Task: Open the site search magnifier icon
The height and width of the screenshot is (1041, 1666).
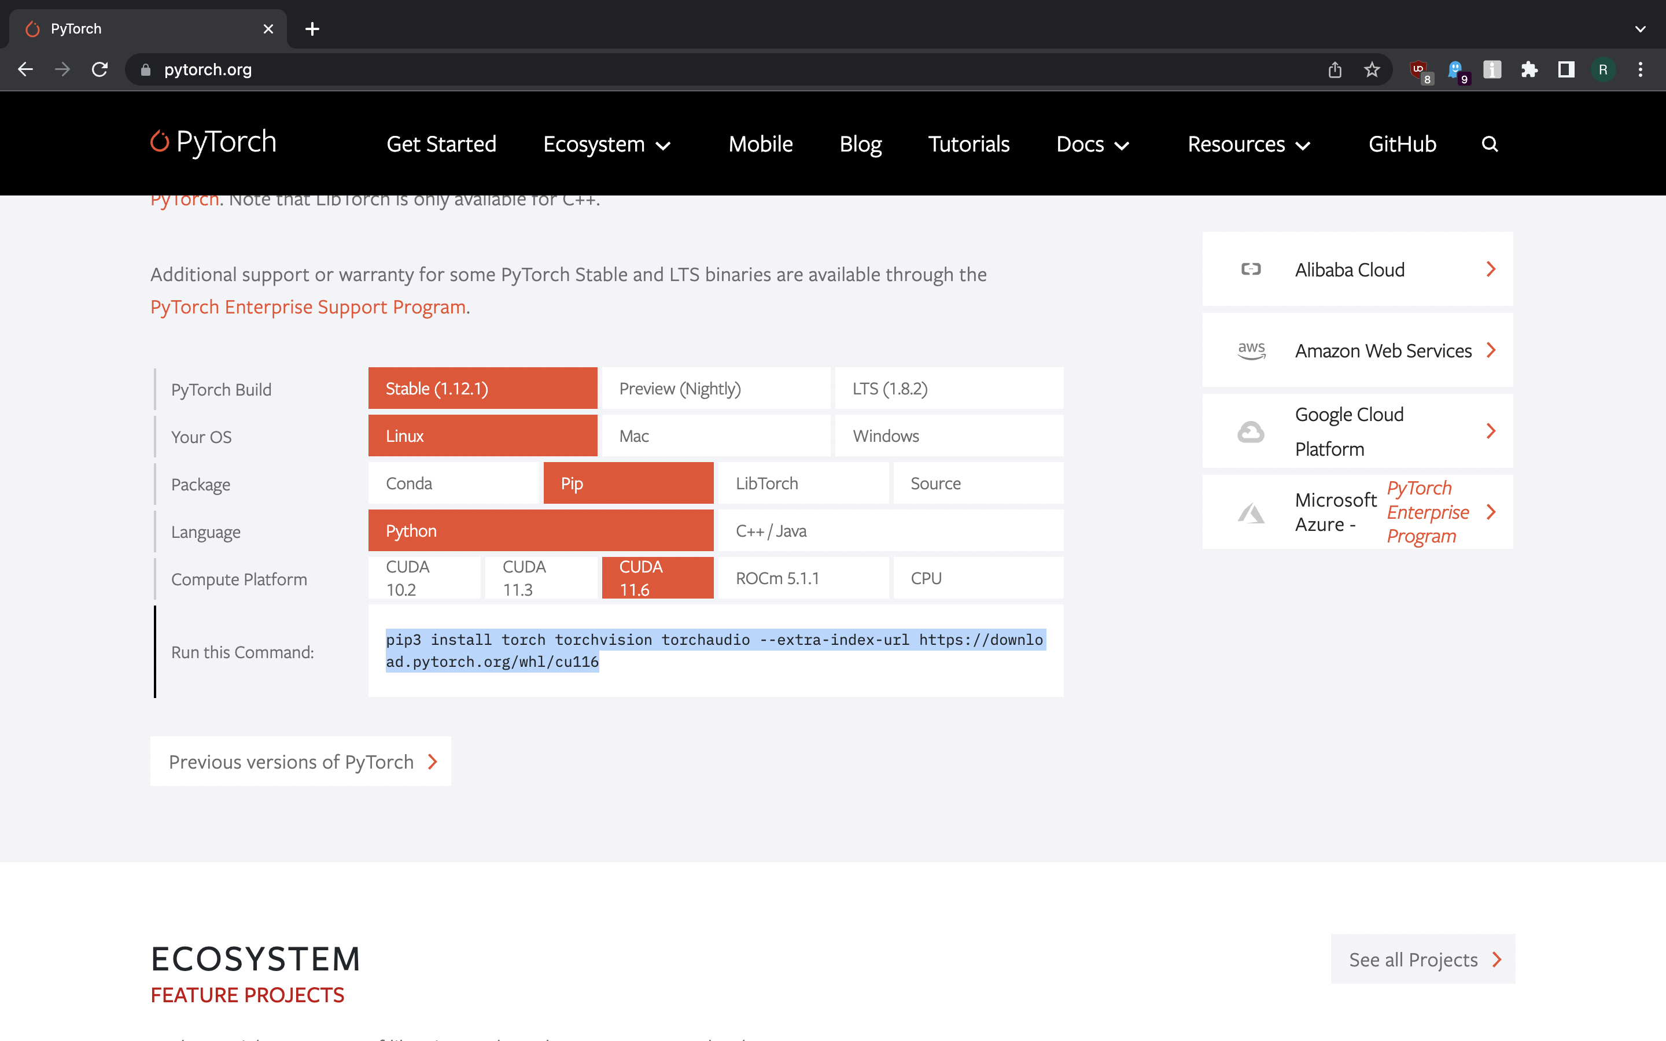Action: [x=1490, y=144]
